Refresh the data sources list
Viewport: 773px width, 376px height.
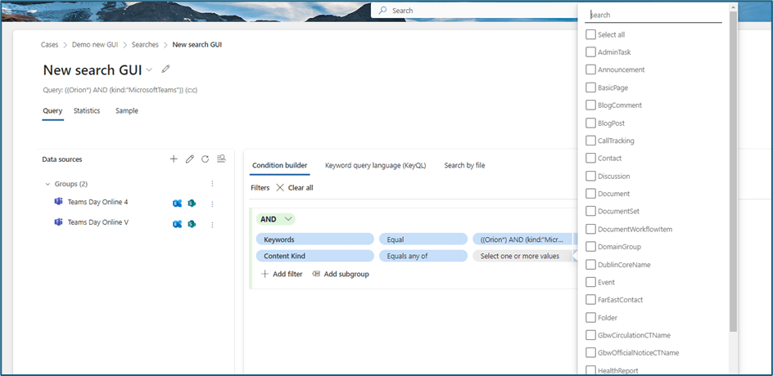click(x=205, y=159)
